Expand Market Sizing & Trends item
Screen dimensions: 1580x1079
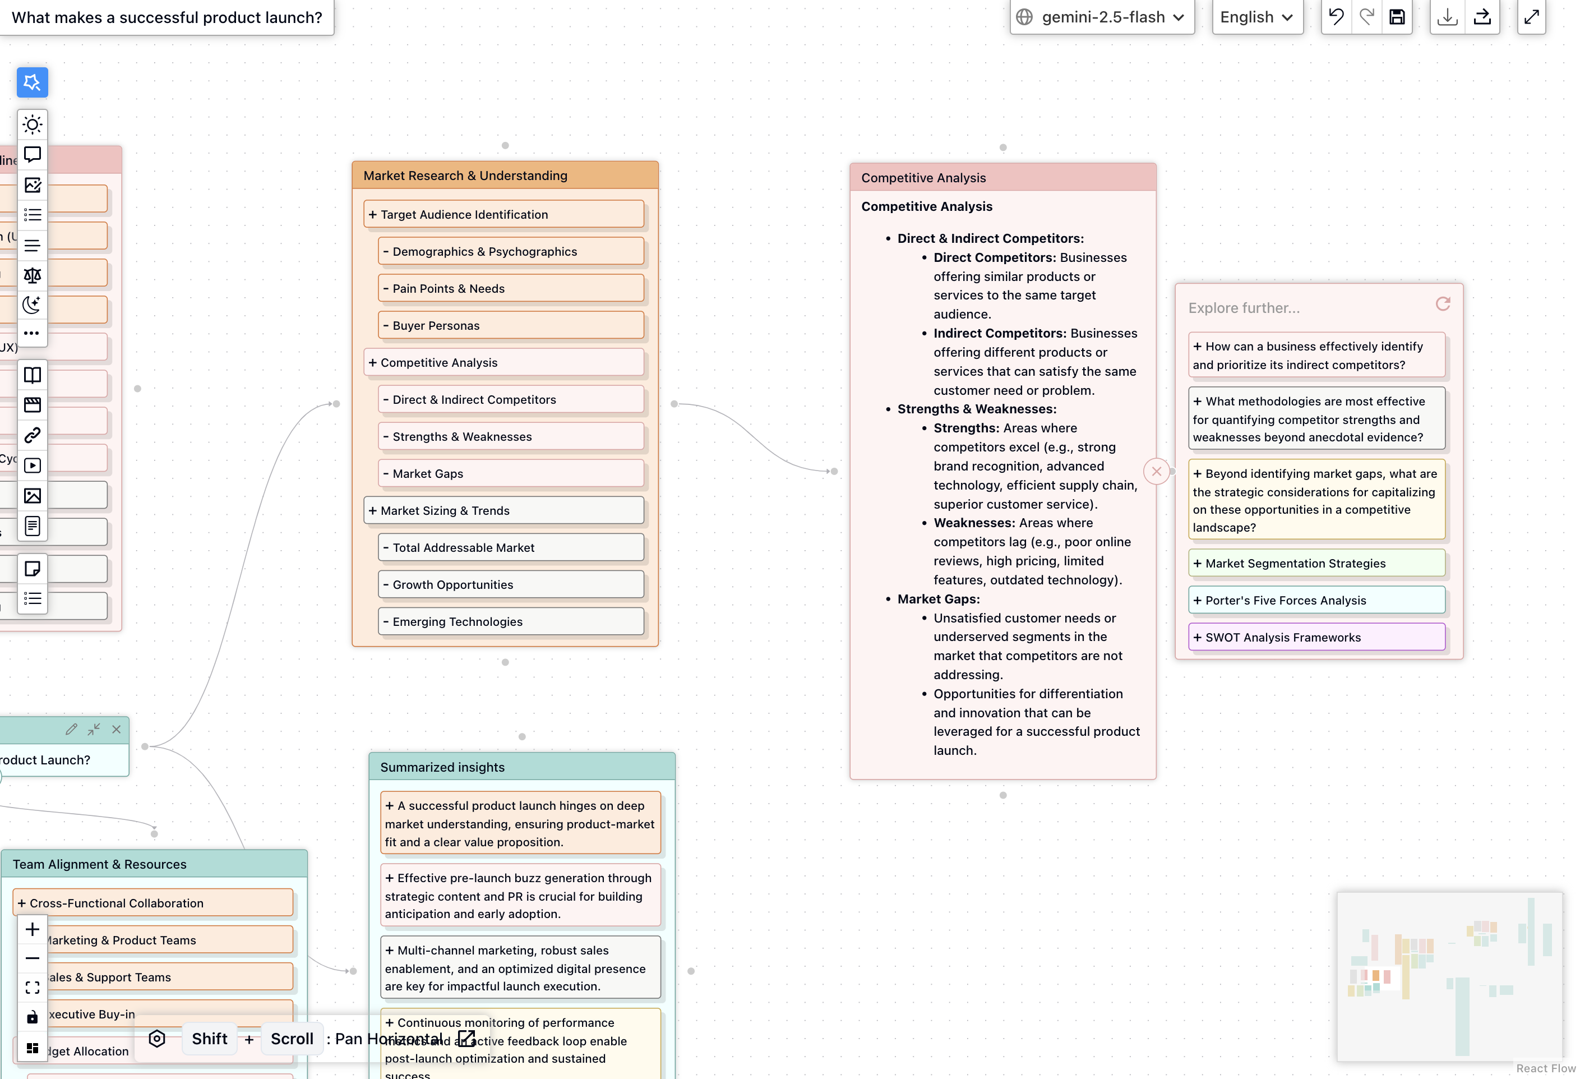(x=504, y=510)
